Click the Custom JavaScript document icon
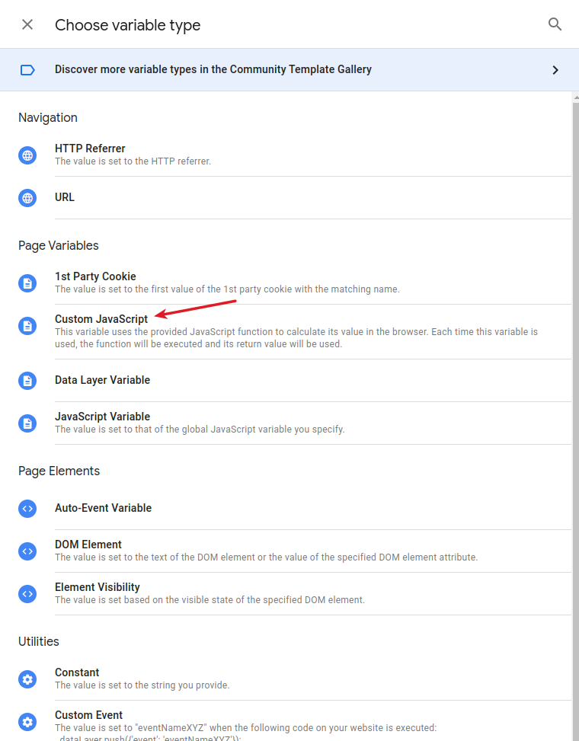Viewport: 579px width, 741px height. pyautogui.click(x=27, y=326)
